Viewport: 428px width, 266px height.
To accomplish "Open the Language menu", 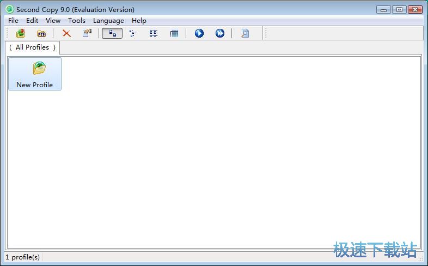I will pyautogui.click(x=108, y=21).
